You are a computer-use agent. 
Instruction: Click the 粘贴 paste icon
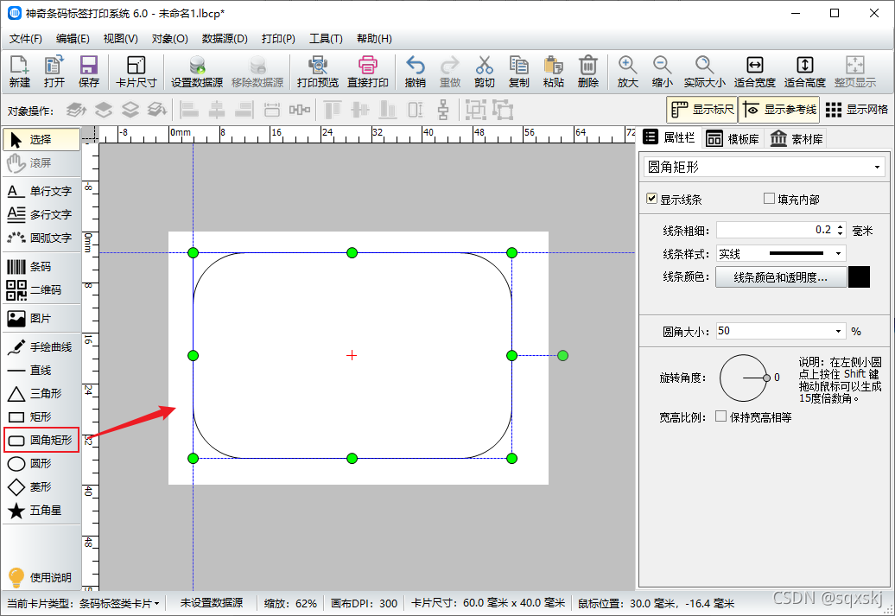(x=553, y=72)
